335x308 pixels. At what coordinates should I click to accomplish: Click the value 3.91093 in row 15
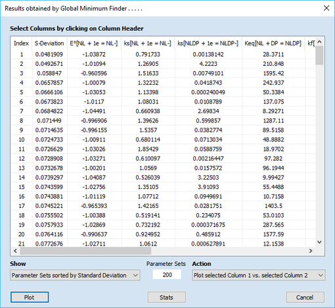[208, 187]
